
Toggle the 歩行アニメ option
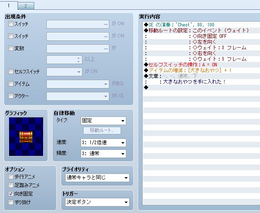[x=11, y=176]
